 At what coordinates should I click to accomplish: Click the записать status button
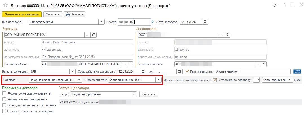click(149, 94)
